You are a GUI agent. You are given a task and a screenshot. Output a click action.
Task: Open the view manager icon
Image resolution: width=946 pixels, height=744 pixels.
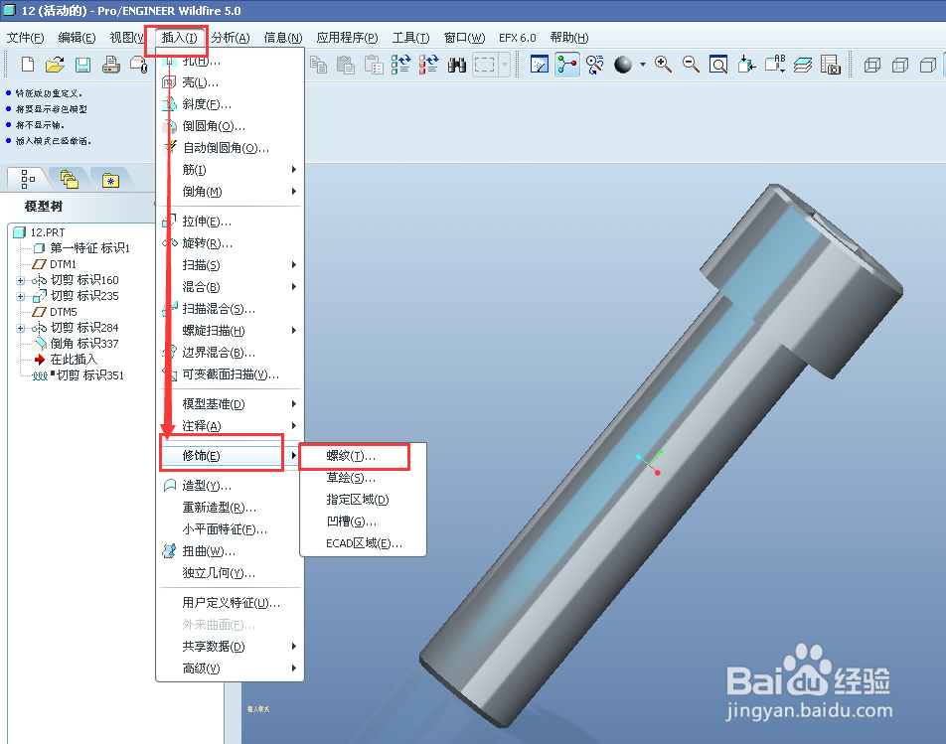click(831, 64)
